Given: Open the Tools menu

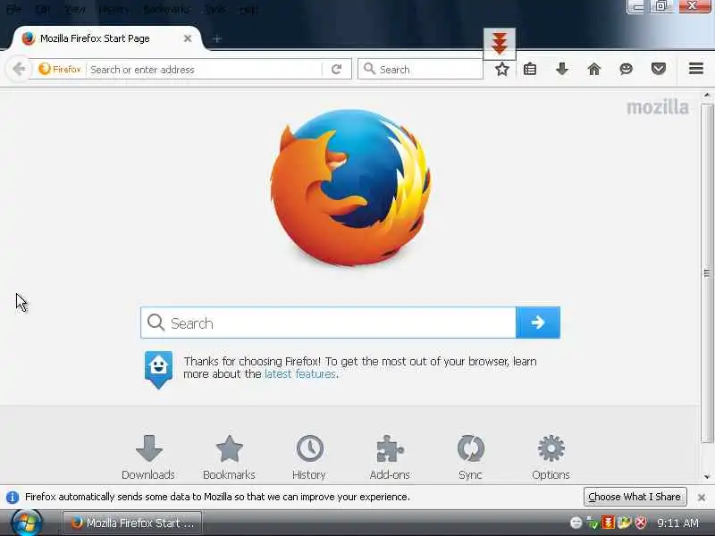Looking at the screenshot, I should pyautogui.click(x=214, y=9).
